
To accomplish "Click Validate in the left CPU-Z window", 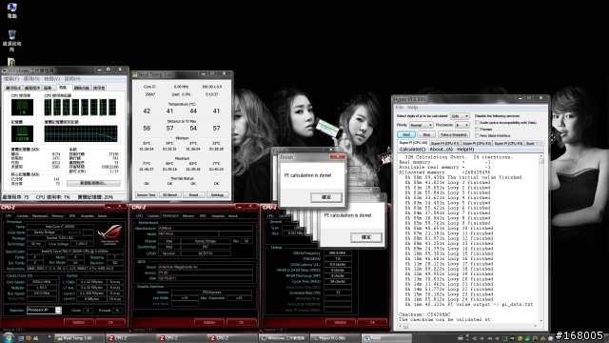I will pyautogui.click(x=79, y=322).
